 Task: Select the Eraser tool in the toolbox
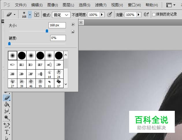(6, 98)
